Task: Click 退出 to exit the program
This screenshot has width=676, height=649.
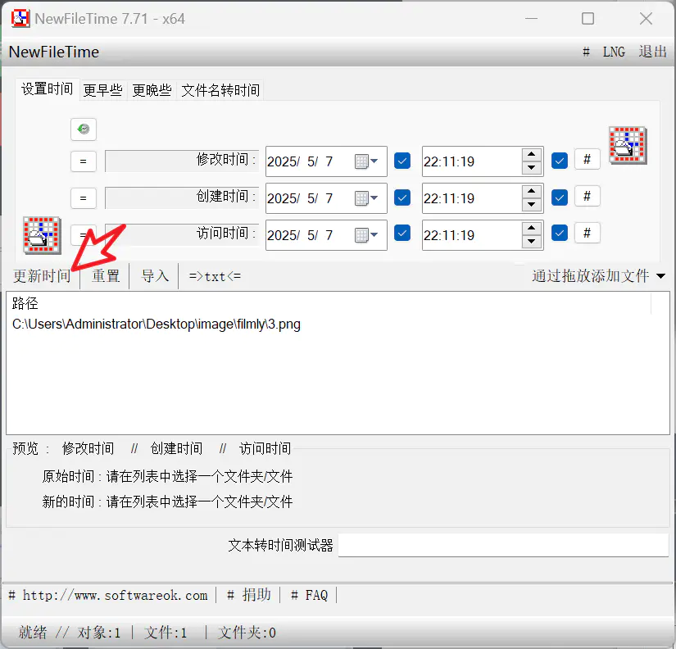Action: (652, 52)
